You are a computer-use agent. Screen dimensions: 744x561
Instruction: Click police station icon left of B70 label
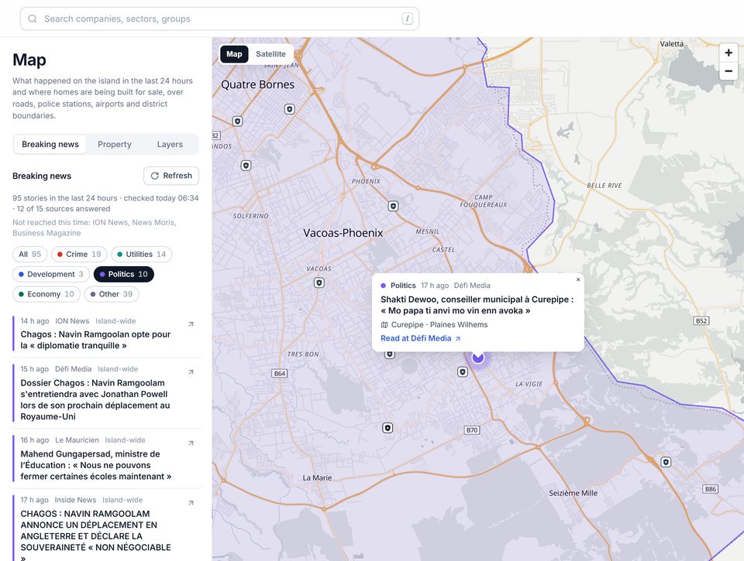387,428
